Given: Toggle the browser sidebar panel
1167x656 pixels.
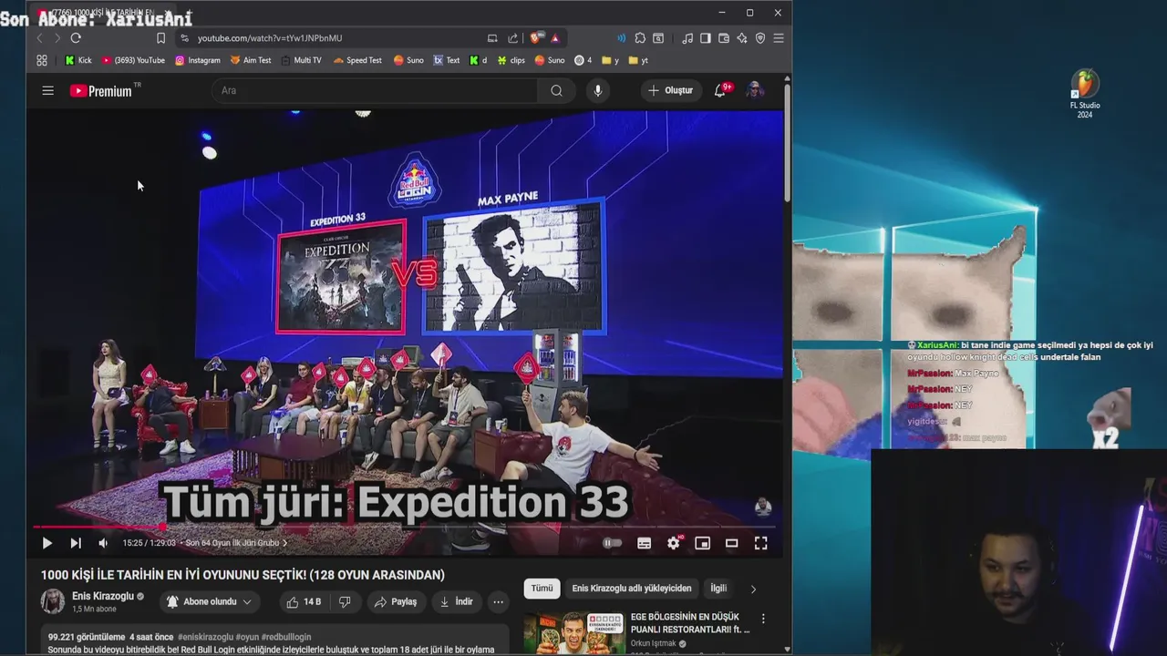Looking at the screenshot, I should pos(707,38).
